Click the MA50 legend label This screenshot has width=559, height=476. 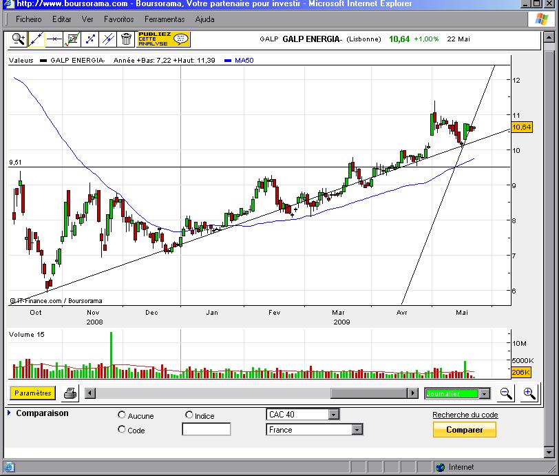tap(244, 61)
